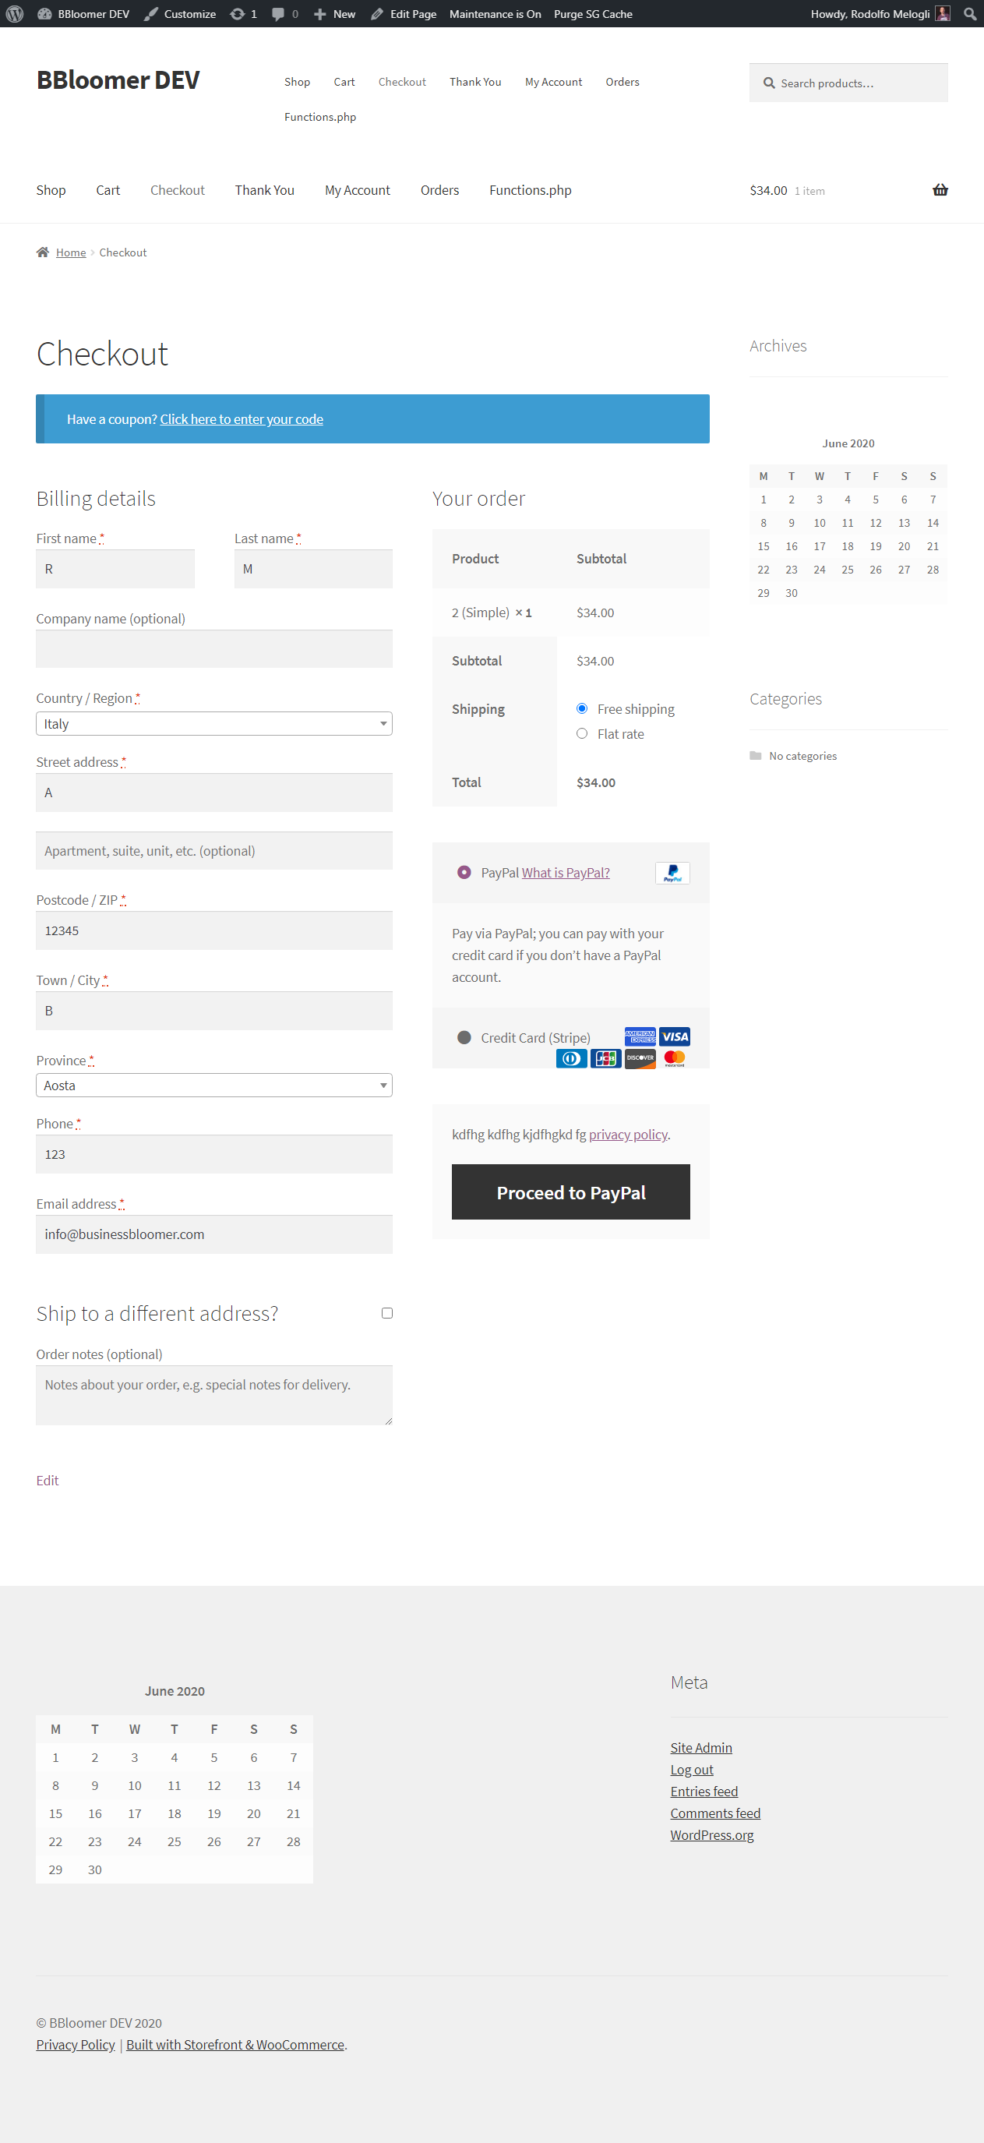Check the Ship to a different address box
Image resolution: width=984 pixels, height=2143 pixels.
click(x=386, y=1313)
